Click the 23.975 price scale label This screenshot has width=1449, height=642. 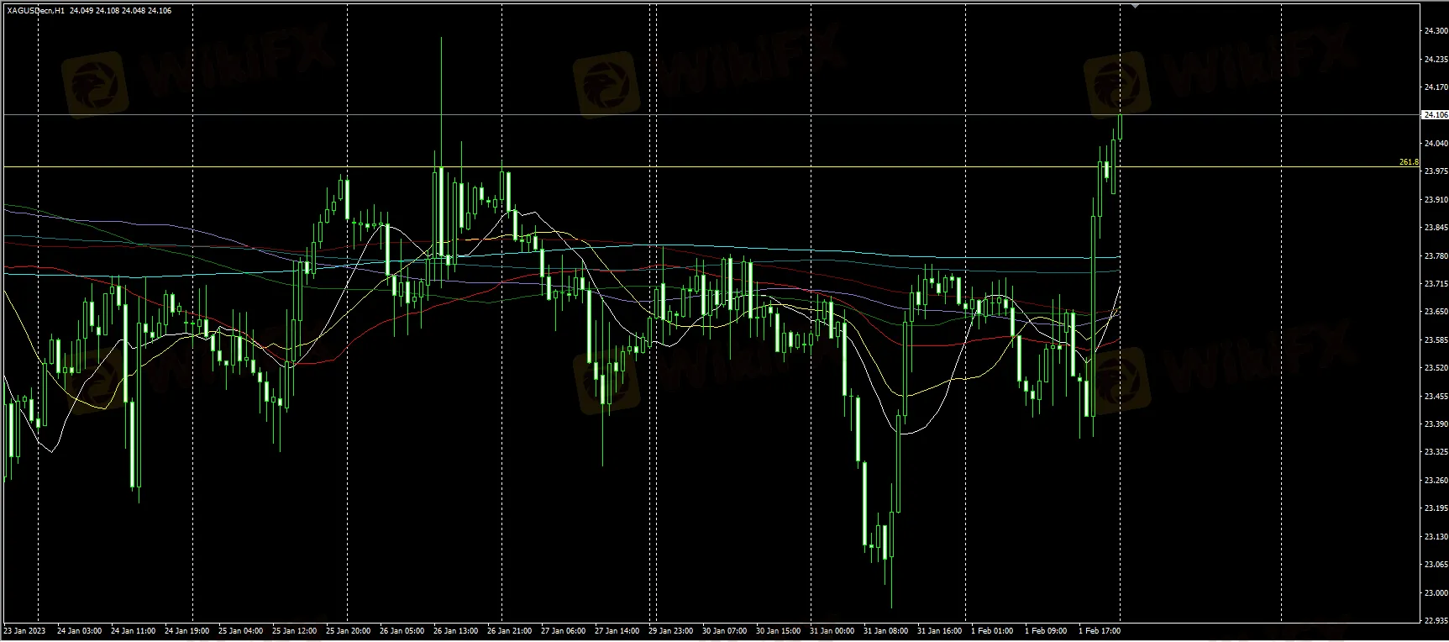click(1435, 171)
